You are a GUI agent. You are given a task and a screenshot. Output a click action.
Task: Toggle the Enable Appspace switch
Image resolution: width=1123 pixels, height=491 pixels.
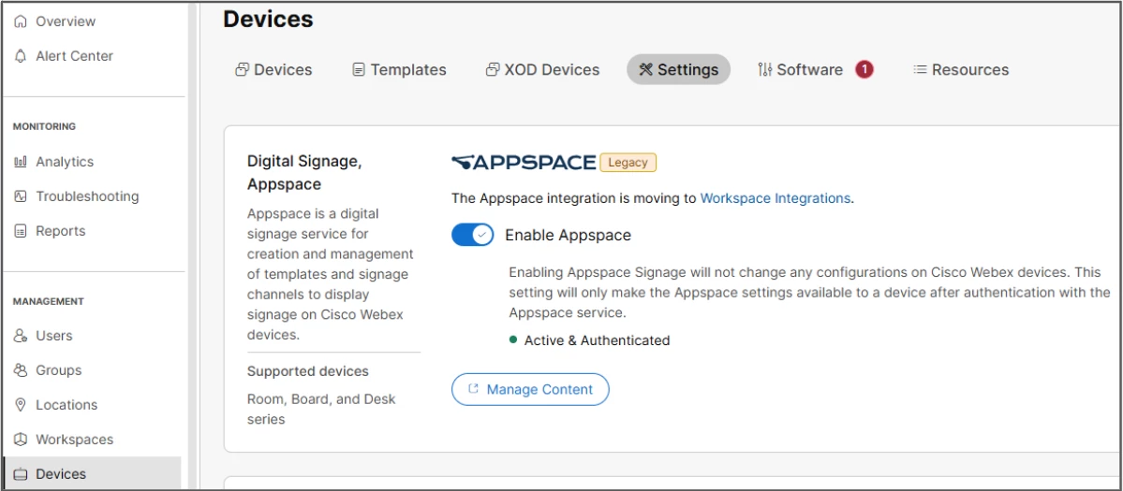pos(473,235)
